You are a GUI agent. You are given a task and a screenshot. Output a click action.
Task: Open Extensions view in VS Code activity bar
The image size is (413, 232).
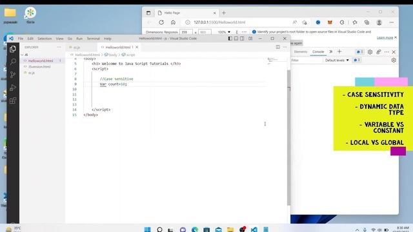point(13,101)
